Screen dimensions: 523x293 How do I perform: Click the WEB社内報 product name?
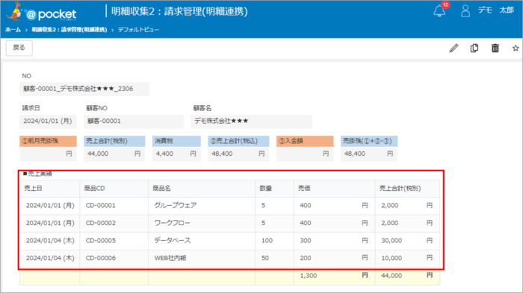170,258
